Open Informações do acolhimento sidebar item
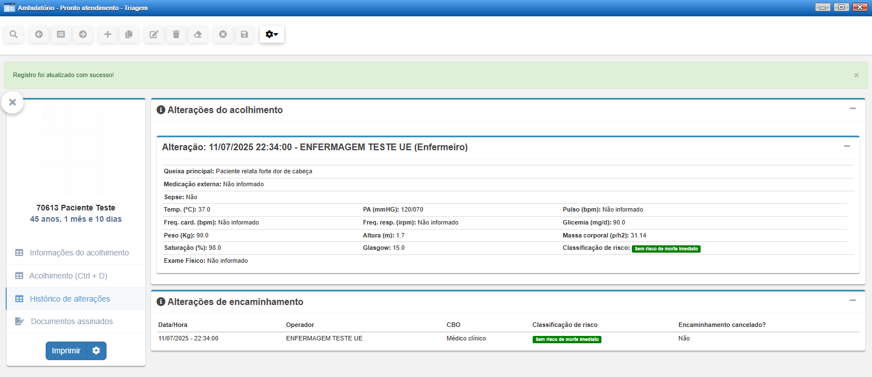This screenshot has width=872, height=377. (x=79, y=253)
